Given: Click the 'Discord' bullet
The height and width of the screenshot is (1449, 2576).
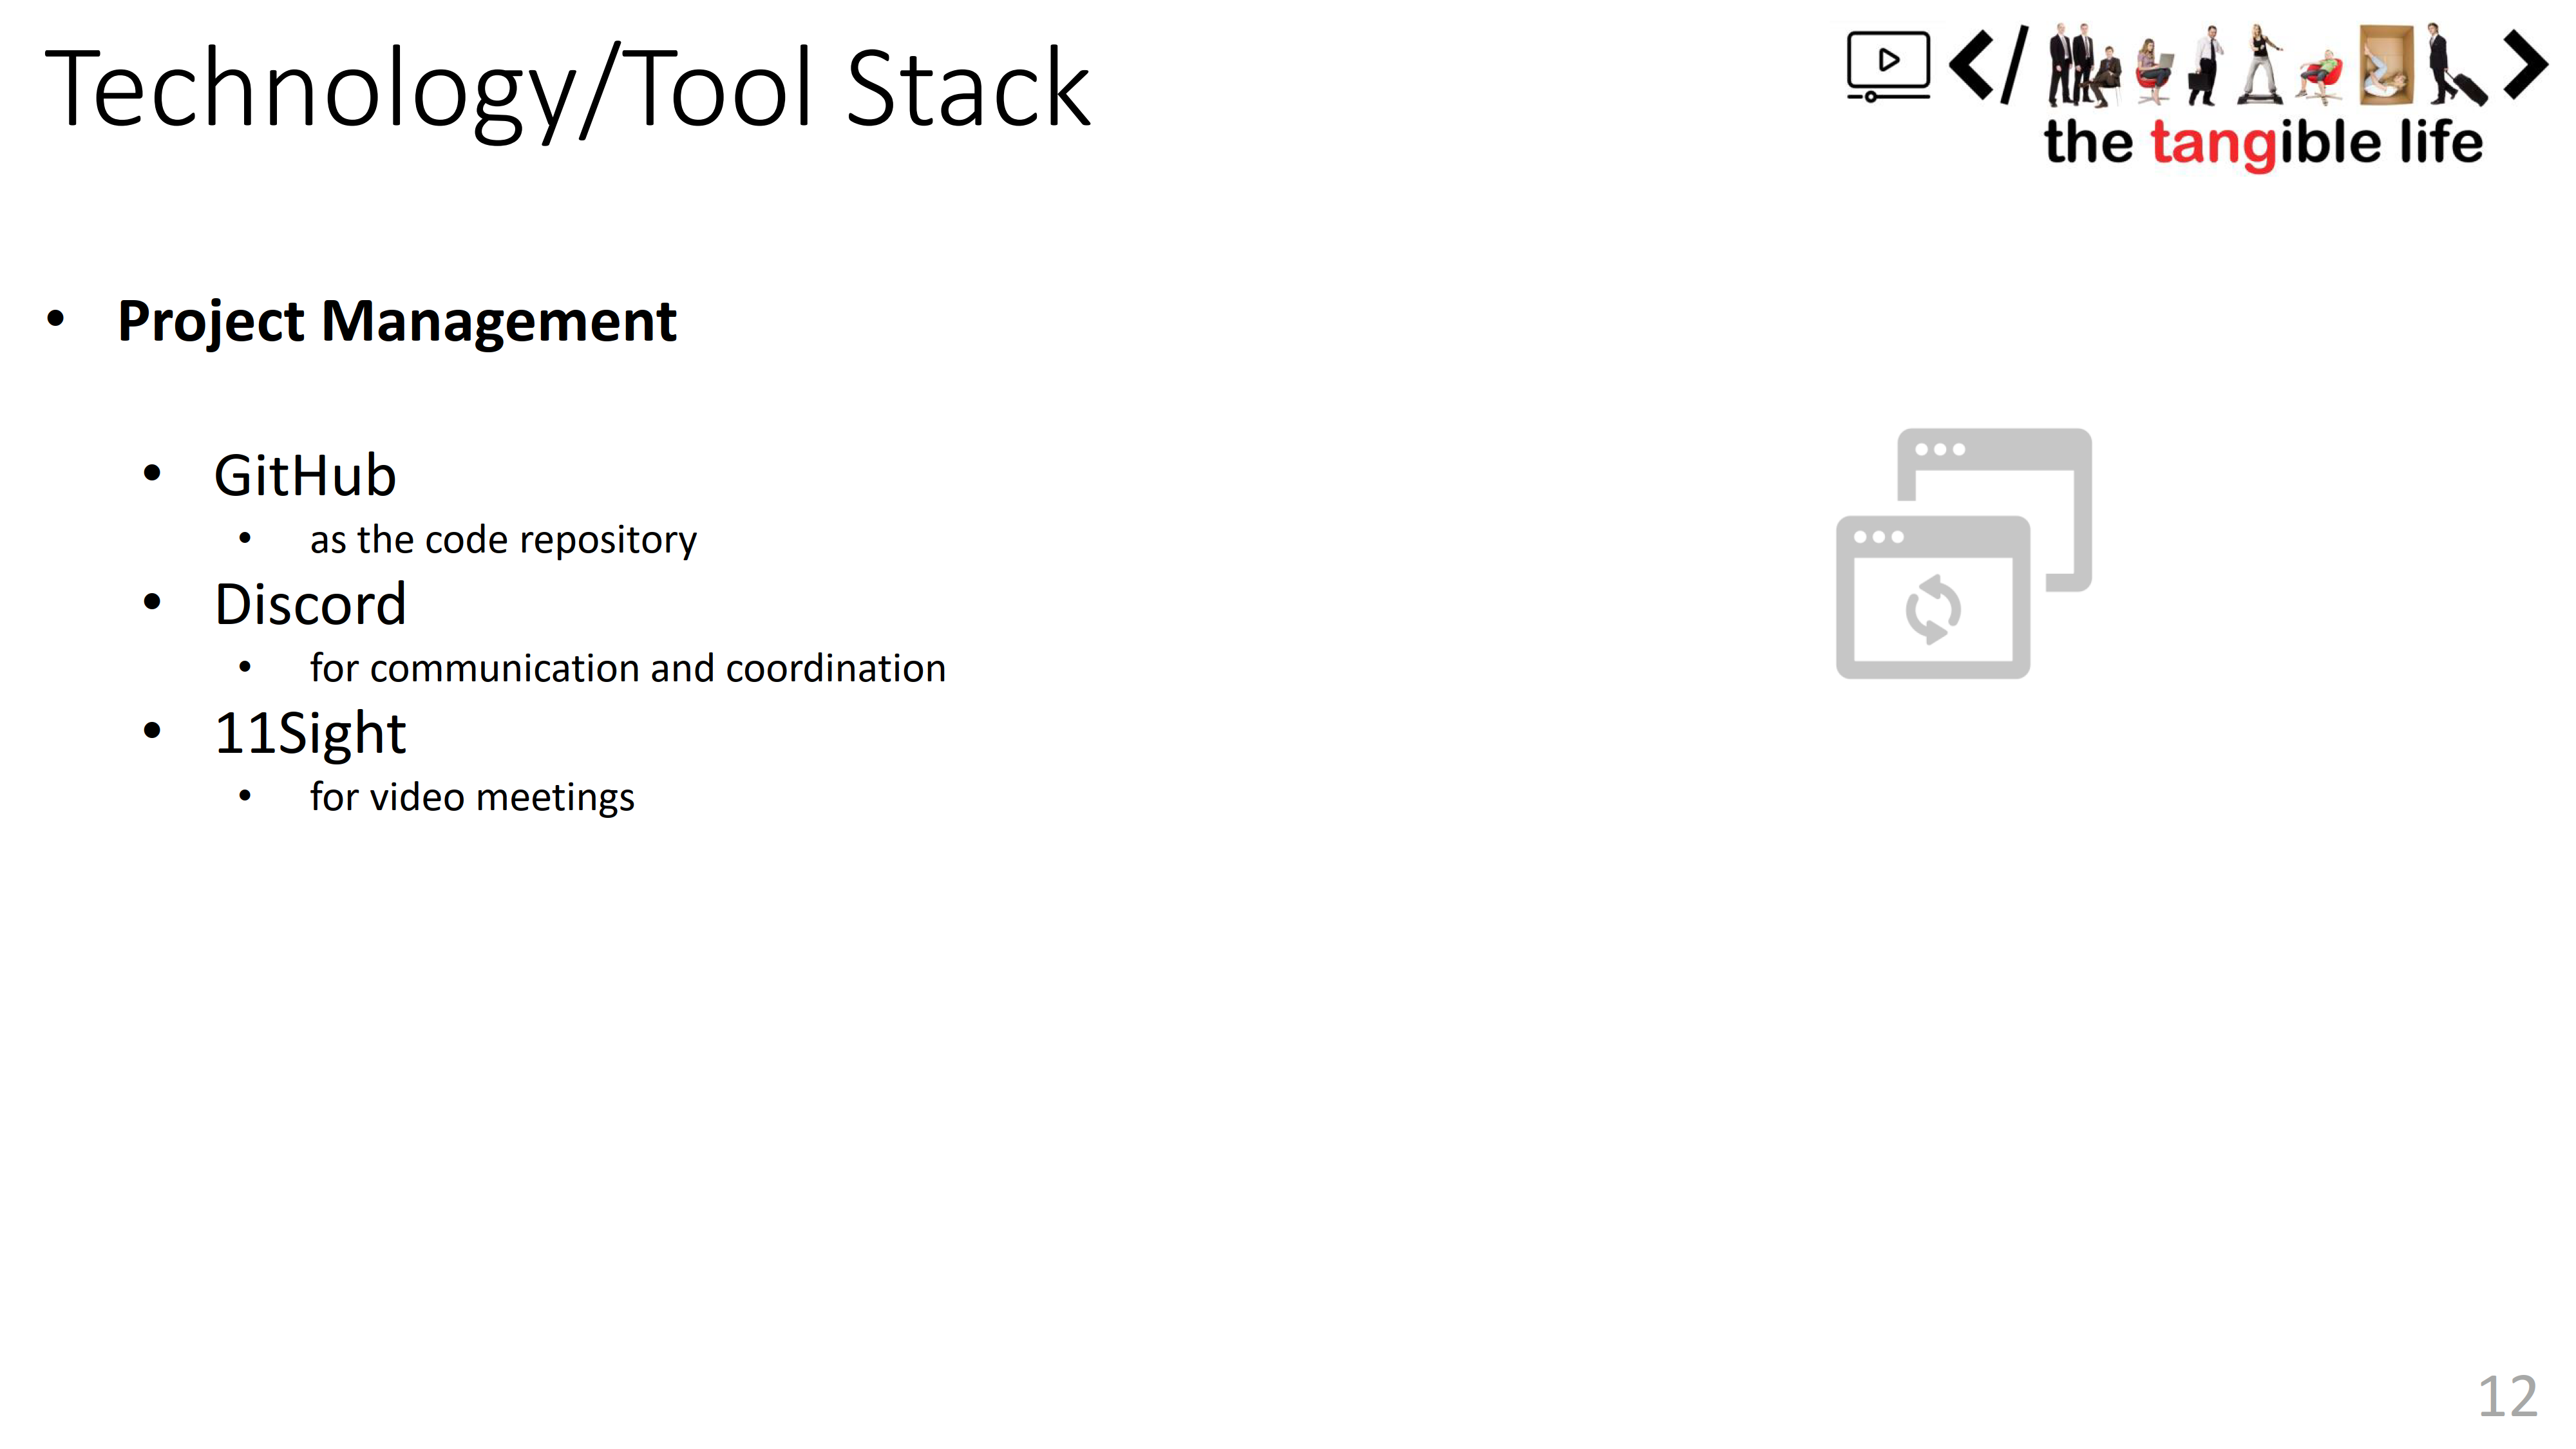Looking at the screenshot, I should pos(311,604).
